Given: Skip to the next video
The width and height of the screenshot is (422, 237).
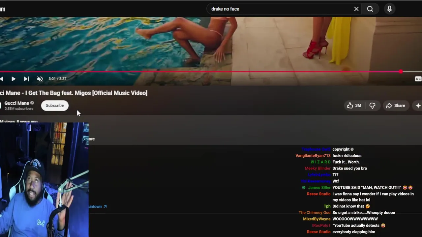Looking at the screenshot, I should 26,79.
